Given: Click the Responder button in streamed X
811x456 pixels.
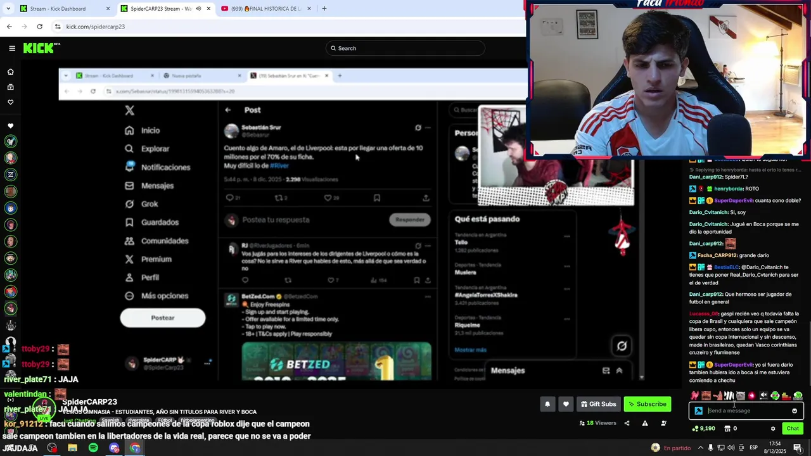Looking at the screenshot, I should 409,220.
